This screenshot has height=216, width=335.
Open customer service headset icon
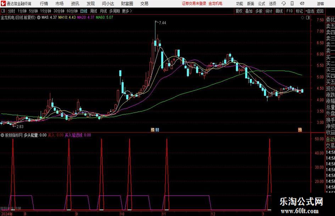284,4
